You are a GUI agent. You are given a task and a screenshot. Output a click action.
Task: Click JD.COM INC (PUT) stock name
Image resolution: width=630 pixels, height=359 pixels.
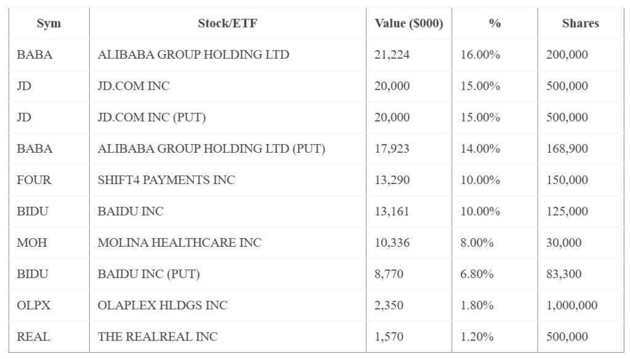tap(151, 117)
